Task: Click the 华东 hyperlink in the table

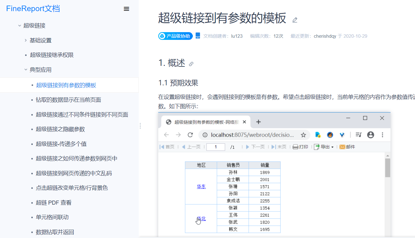Action: [201, 187]
